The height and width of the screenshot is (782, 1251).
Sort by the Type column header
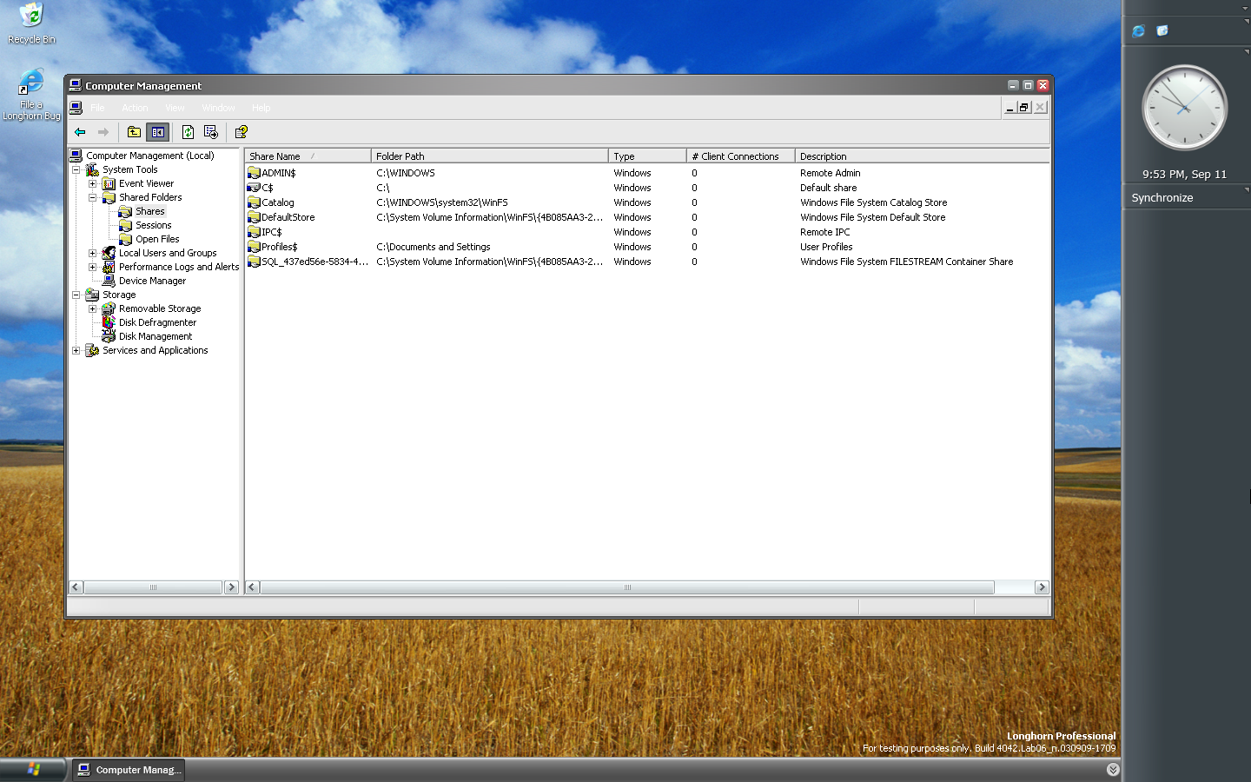pyautogui.click(x=647, y=156)
